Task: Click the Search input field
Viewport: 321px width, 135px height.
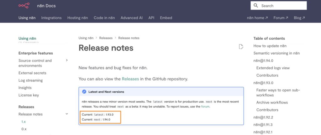Action: pos(279,6)
